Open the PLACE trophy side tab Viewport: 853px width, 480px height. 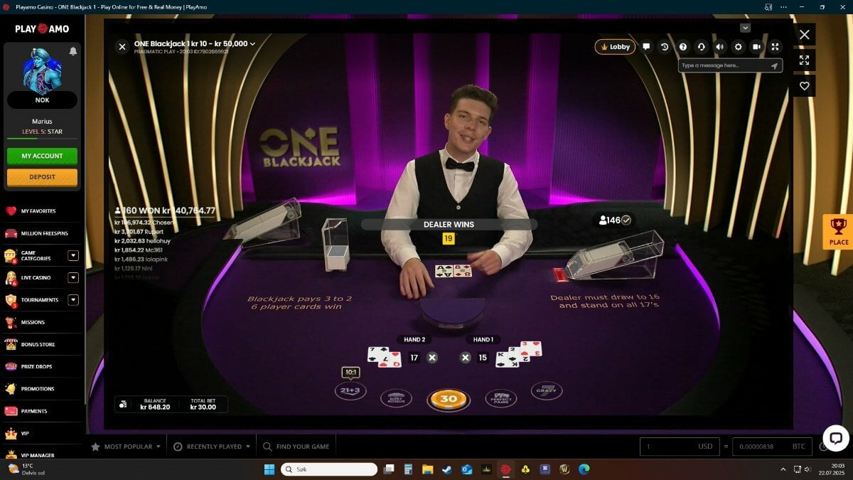[838, 232]
